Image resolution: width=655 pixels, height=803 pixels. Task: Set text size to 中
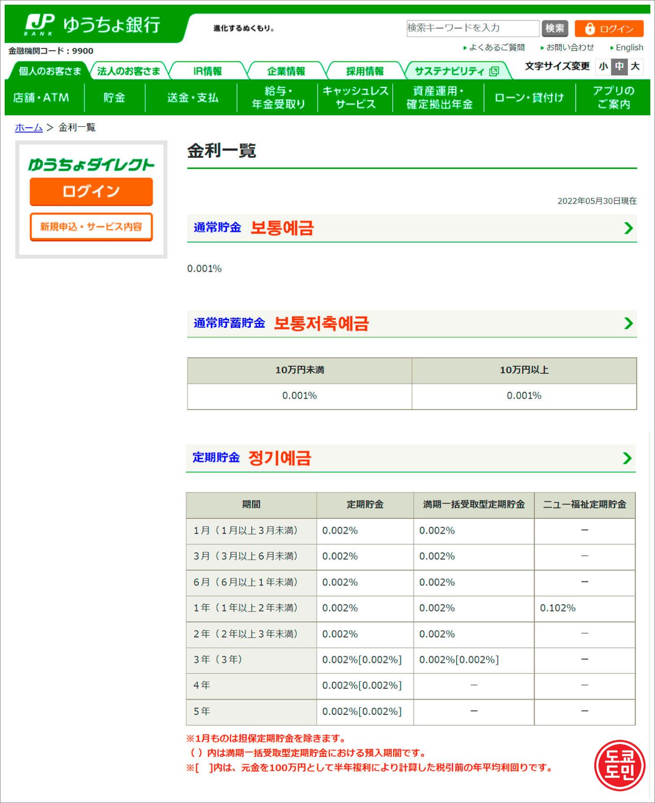(619, 66)
